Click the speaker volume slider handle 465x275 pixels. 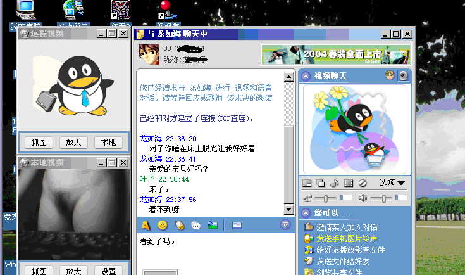383,198
